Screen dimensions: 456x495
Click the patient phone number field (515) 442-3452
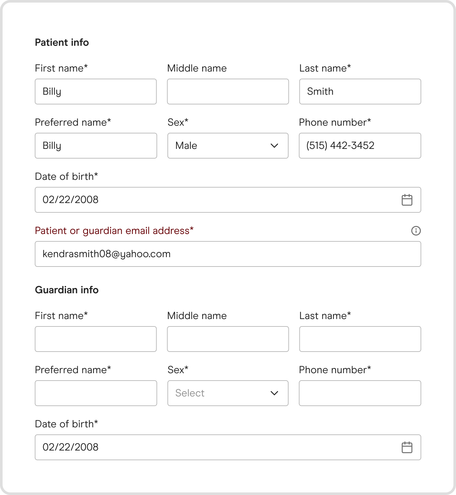click(360, 146)
